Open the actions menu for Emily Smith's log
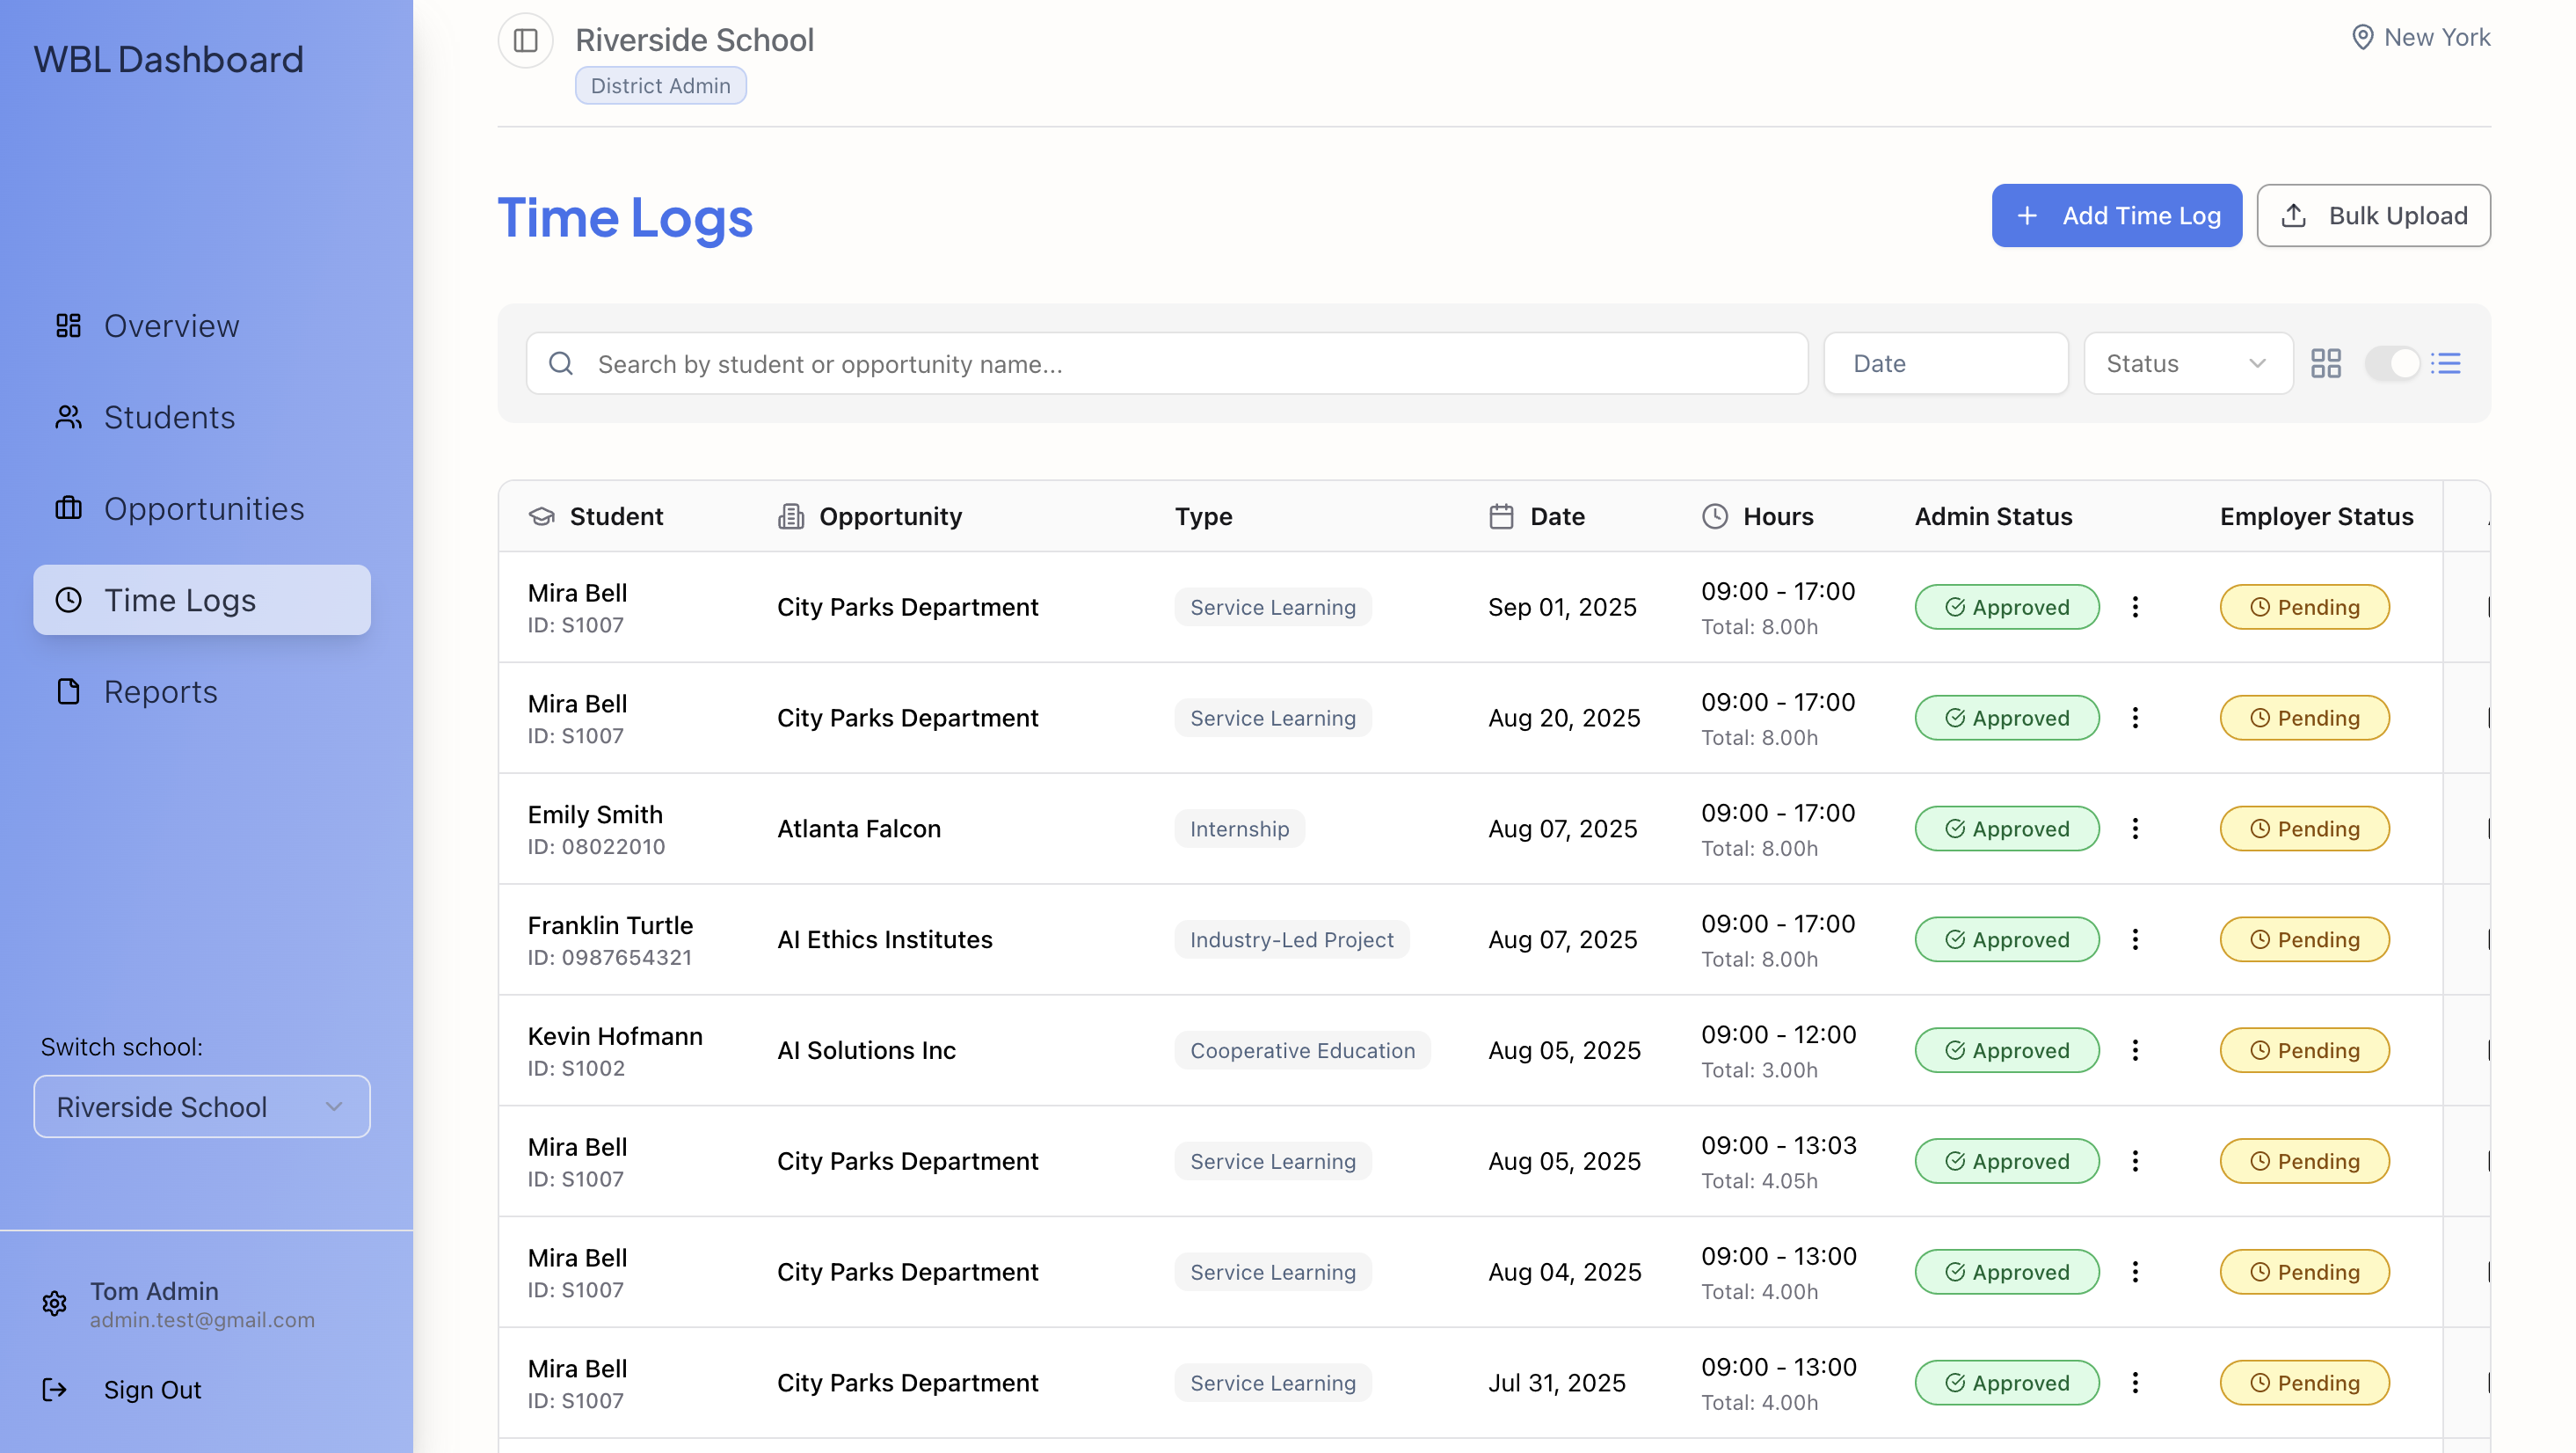The width and height of the screenshot is (2576, 1453). pos(2135,829)
